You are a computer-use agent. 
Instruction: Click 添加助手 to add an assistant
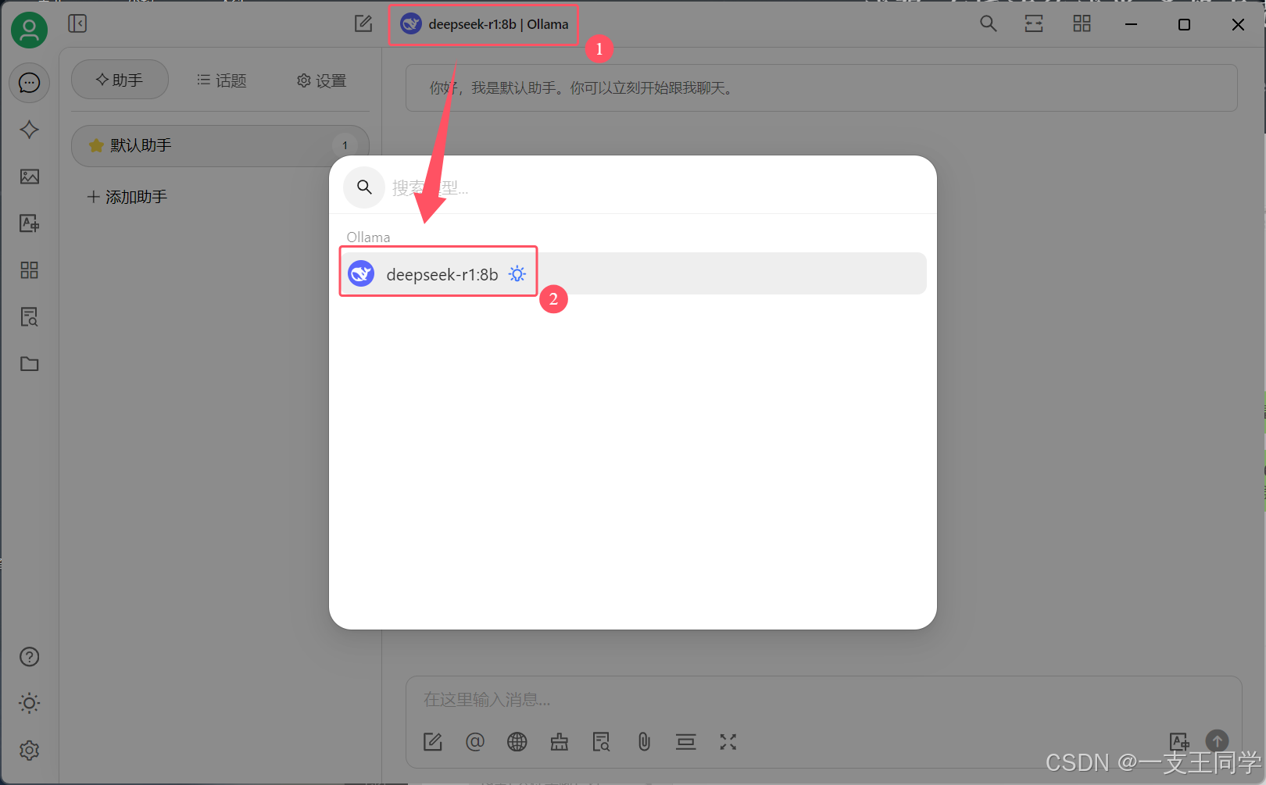(x=127, y=197)
